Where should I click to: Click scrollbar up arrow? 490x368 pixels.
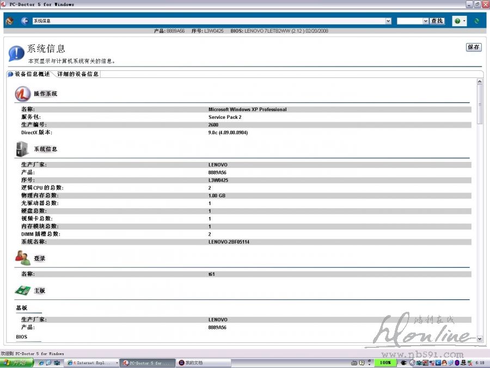(x=480, y=82)
